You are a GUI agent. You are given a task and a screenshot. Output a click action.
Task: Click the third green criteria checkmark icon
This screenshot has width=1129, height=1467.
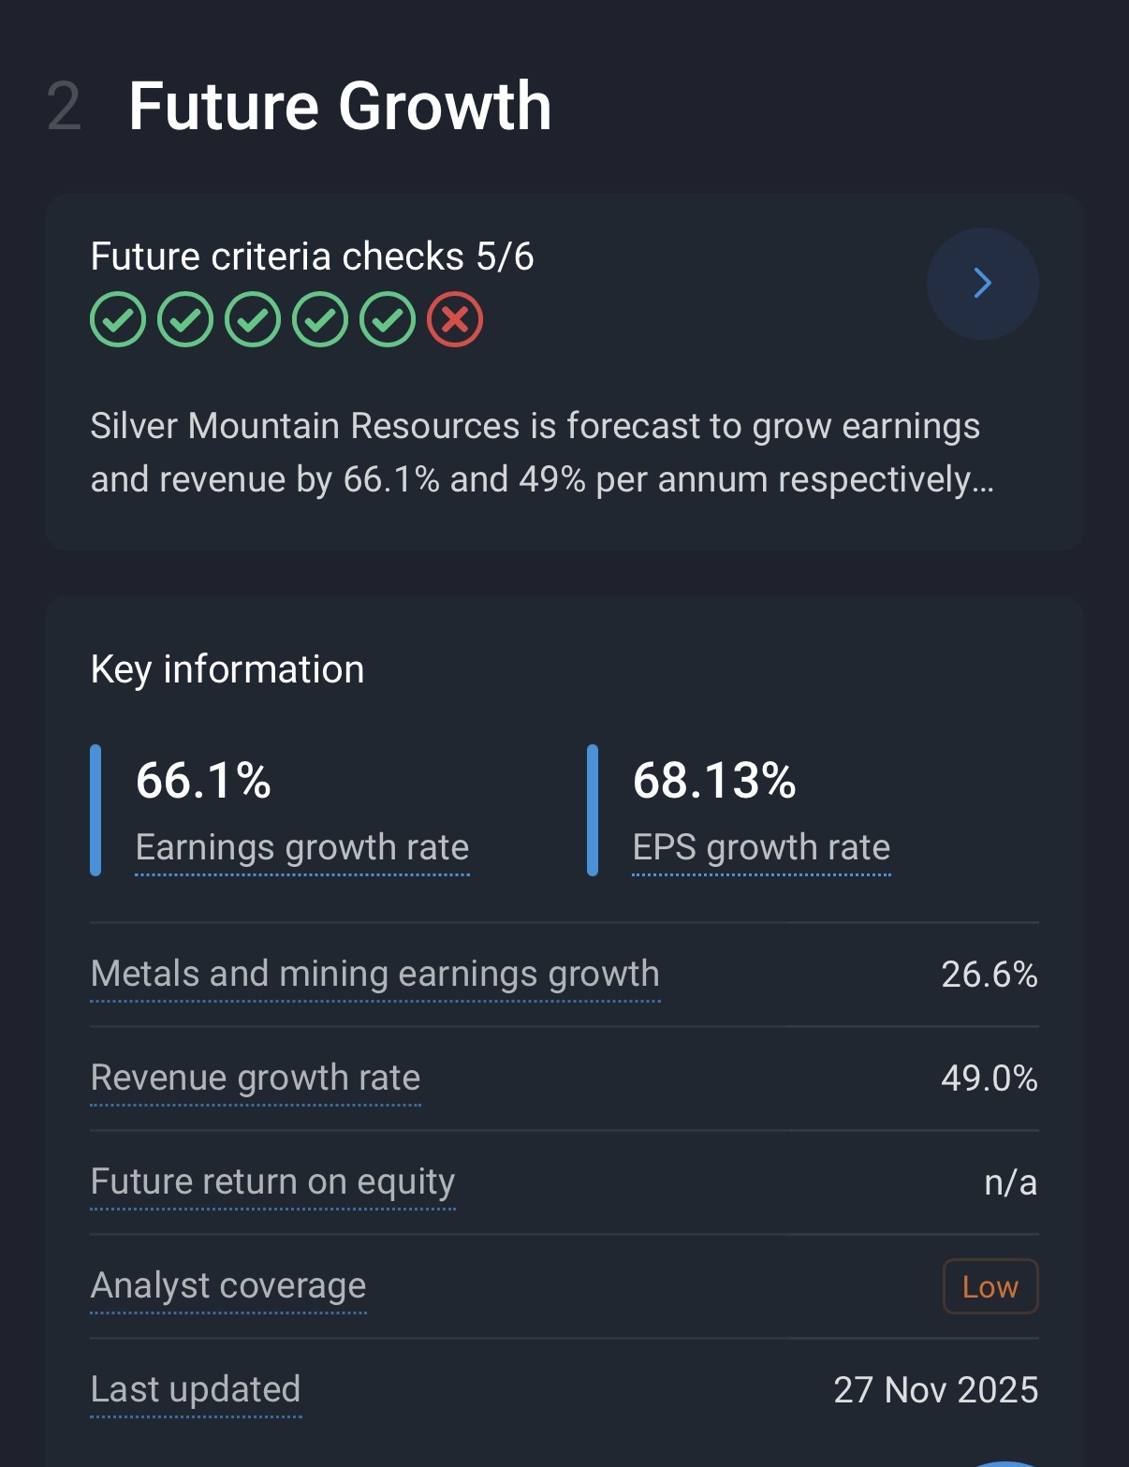click(253, 320)
